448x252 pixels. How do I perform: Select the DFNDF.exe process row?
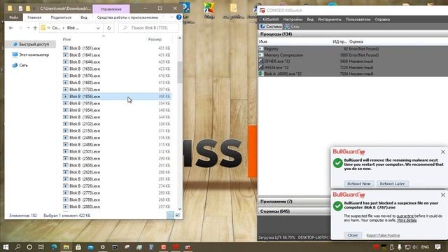tap(353, 61)
